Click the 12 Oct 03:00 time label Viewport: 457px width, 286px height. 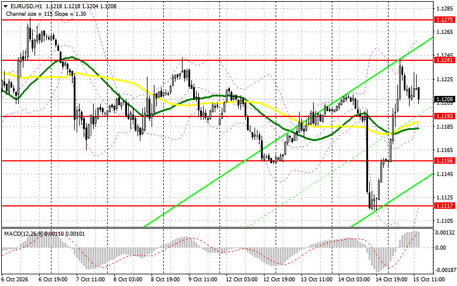coord(242,280)
